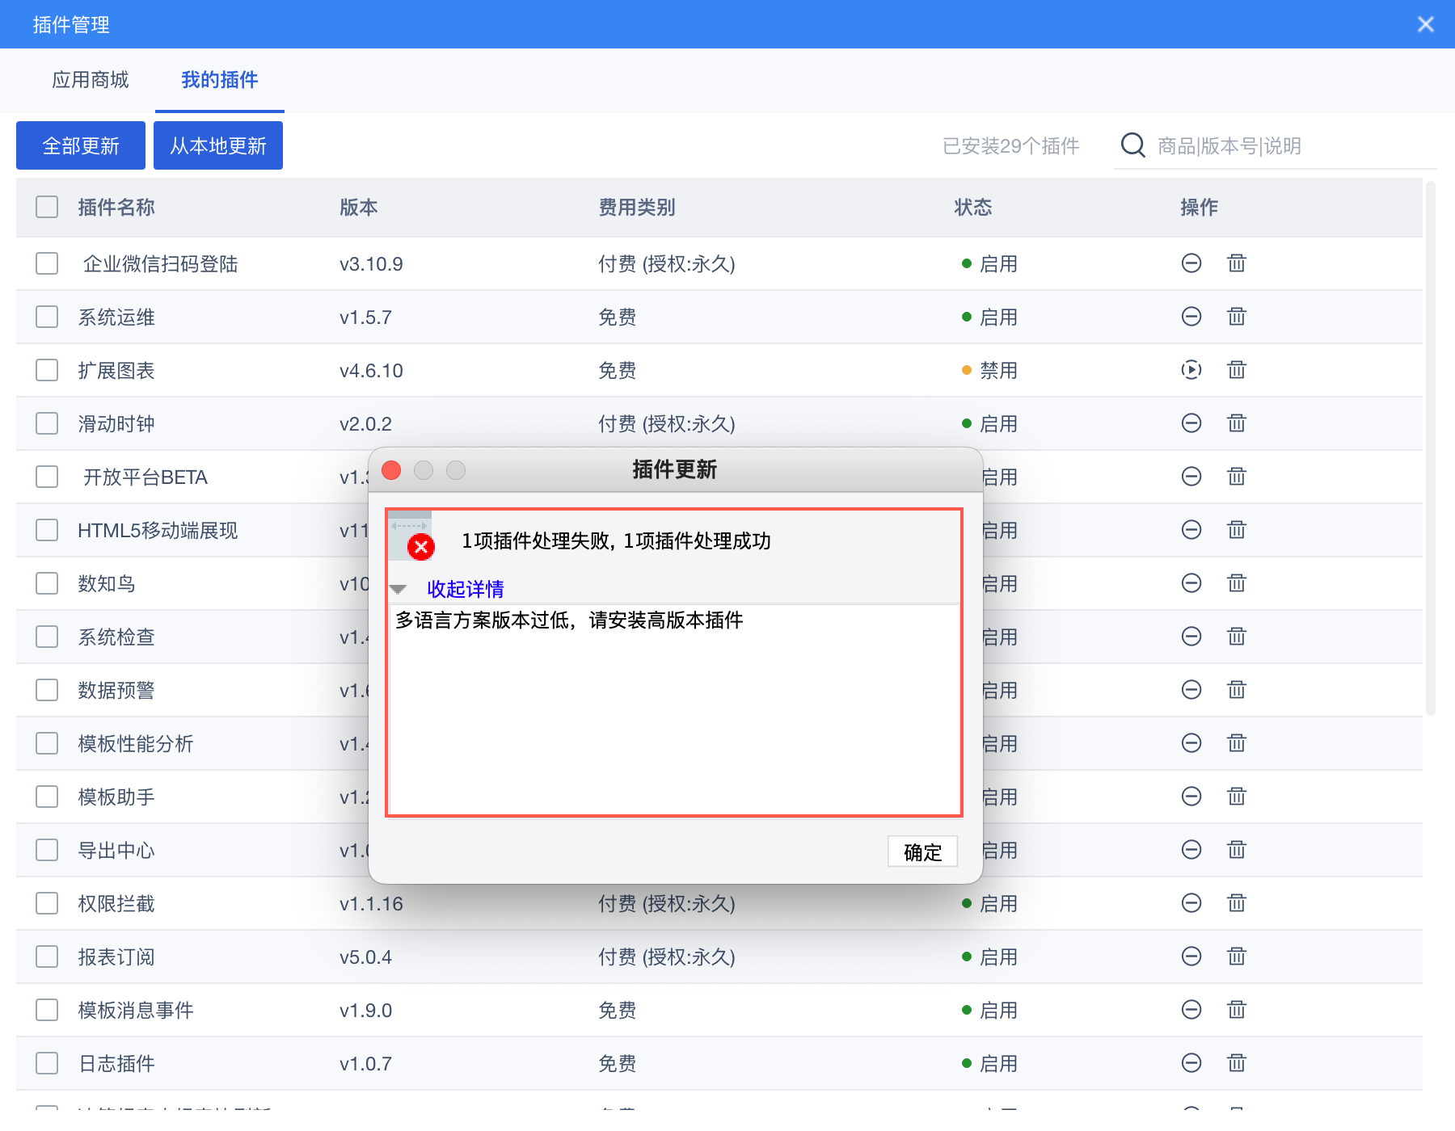The width and height of the screenshot is (1455, 1131).
Task: Delete the 系统运维 plugin using its trash icon
Action: coord(1237,317)
